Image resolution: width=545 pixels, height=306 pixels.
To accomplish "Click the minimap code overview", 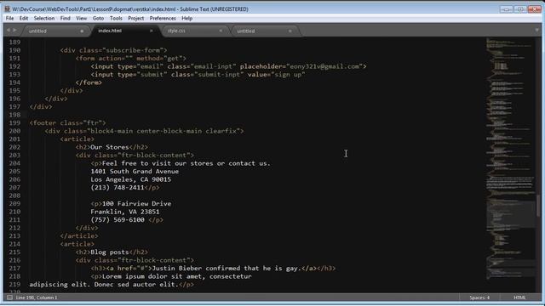I will pos(510,158).
